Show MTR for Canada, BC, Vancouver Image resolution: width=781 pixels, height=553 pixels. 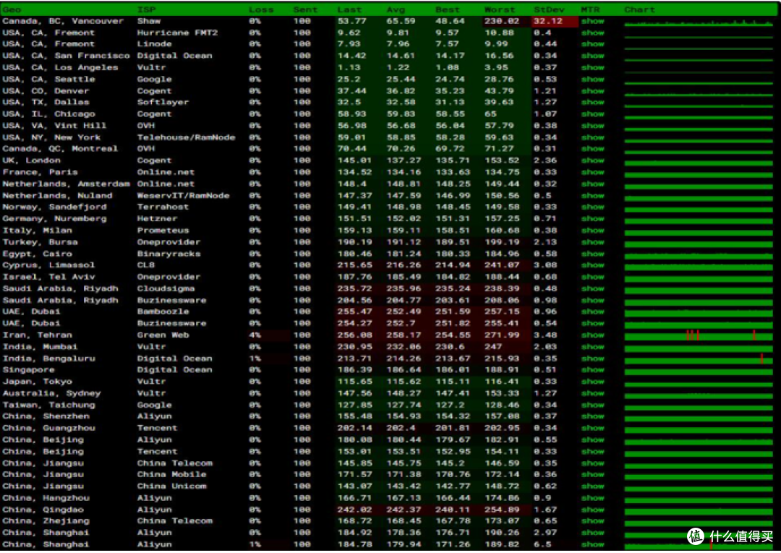point(593,21)
